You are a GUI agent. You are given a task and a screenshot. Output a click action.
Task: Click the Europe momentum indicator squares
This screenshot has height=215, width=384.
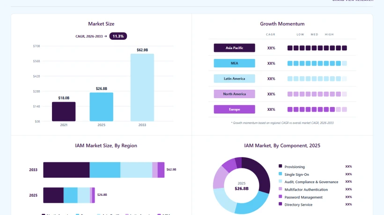317,109
